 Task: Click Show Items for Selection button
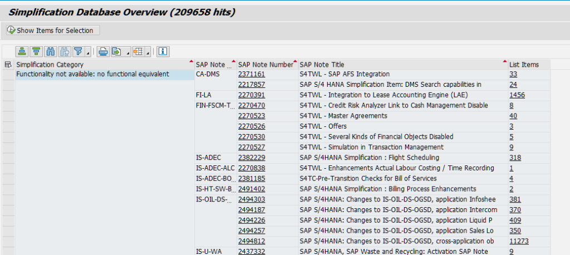(x=53, y=30)
